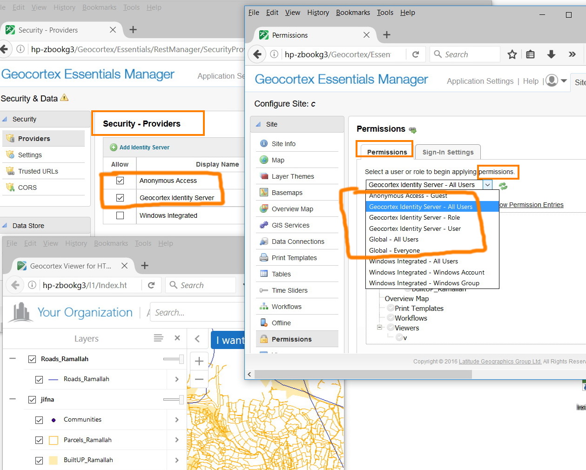Open Layer Themes icon in Site menu
The height and width of the screenshot is (470, 586).
click(x=264, y=176)
